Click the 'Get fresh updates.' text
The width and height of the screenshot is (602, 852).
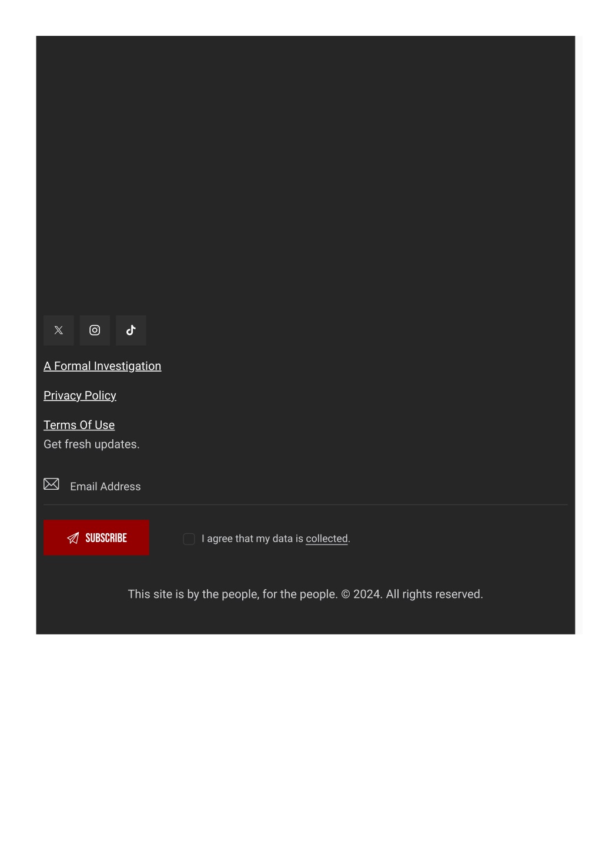(92, 444)
